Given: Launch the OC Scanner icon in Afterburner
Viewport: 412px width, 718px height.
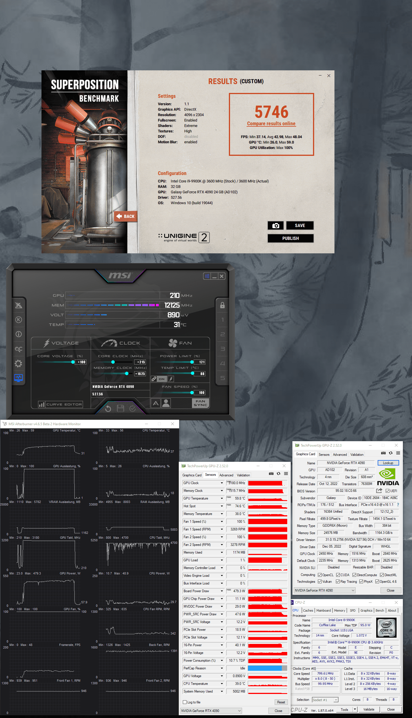Looking at the screenshot, I should (x=19, y=349).
